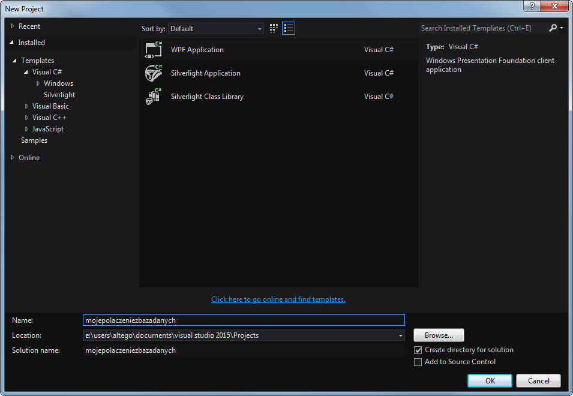Select Samples in the tree
573x396 pixels.
34,140
